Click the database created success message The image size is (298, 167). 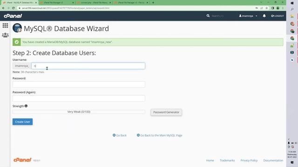click(x=148, y=42)
